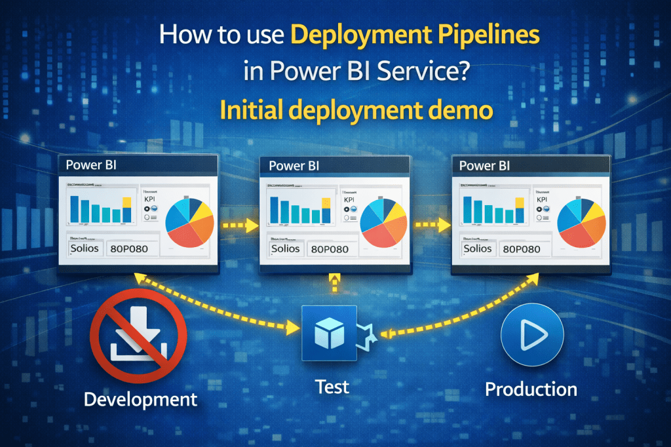The width and height of the screenshot is (671, 447).
Task: Select the Production dashboard's Power BI header
Action: tap(531, 166)
